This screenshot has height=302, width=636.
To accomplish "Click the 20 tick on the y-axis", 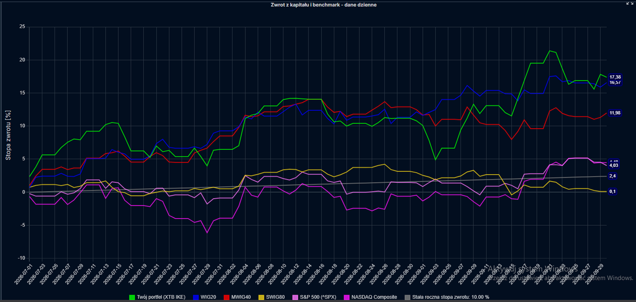I will pyautogui.click(x=22, y=59).
